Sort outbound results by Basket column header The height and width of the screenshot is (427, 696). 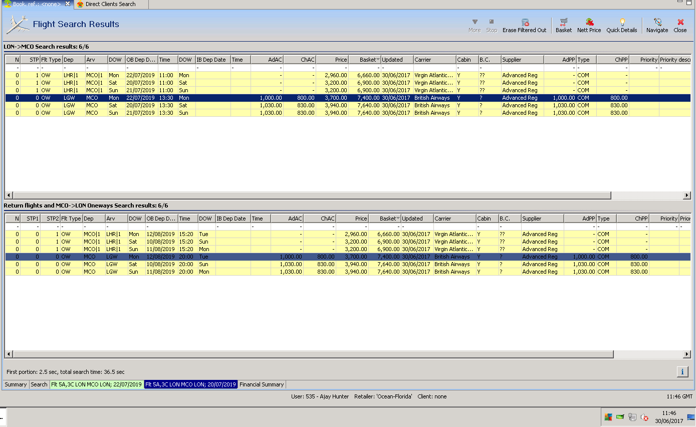click(367, 60)
